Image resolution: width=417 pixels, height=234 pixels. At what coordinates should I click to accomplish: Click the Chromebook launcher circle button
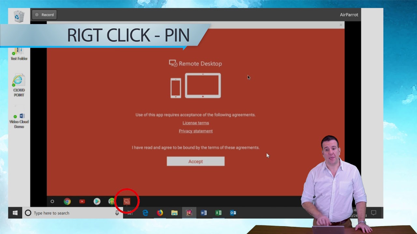tap(52, 201)
